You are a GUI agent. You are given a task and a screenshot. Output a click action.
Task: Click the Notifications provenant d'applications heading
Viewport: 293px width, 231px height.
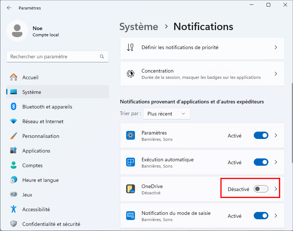point(192,102)
